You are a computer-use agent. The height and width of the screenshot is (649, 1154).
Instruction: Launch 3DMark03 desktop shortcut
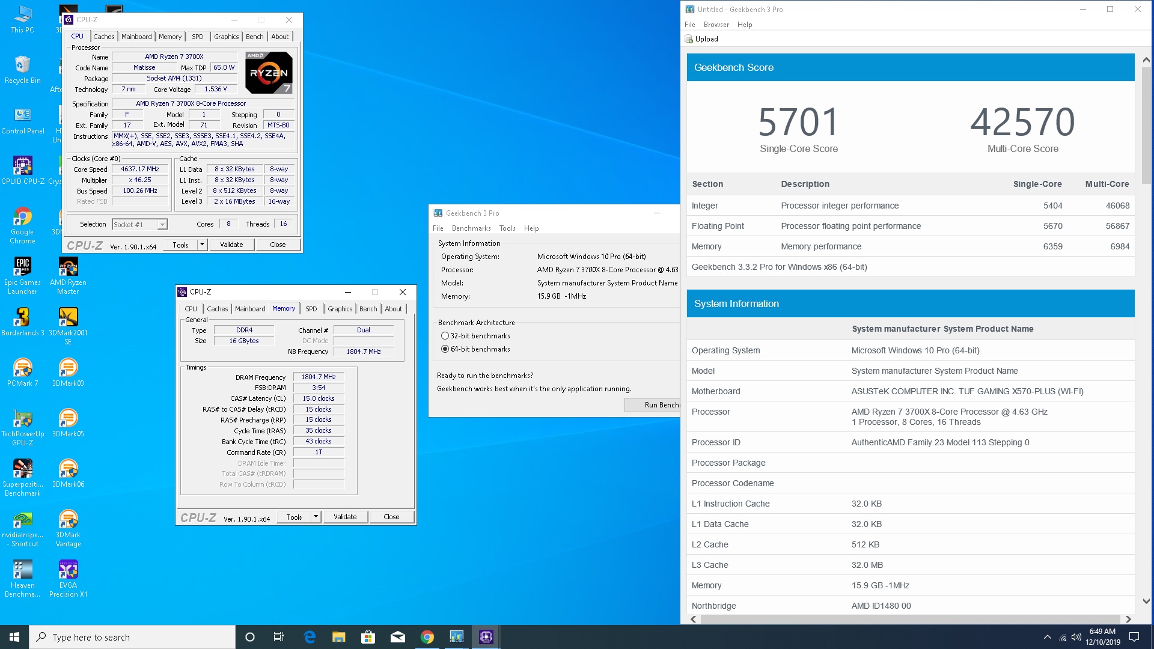click(x=68, y=372)
